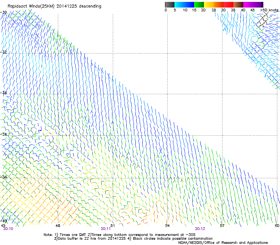The image size is (280, 245).
Task: Click the '20' label under the color bar
Action: 203,10
